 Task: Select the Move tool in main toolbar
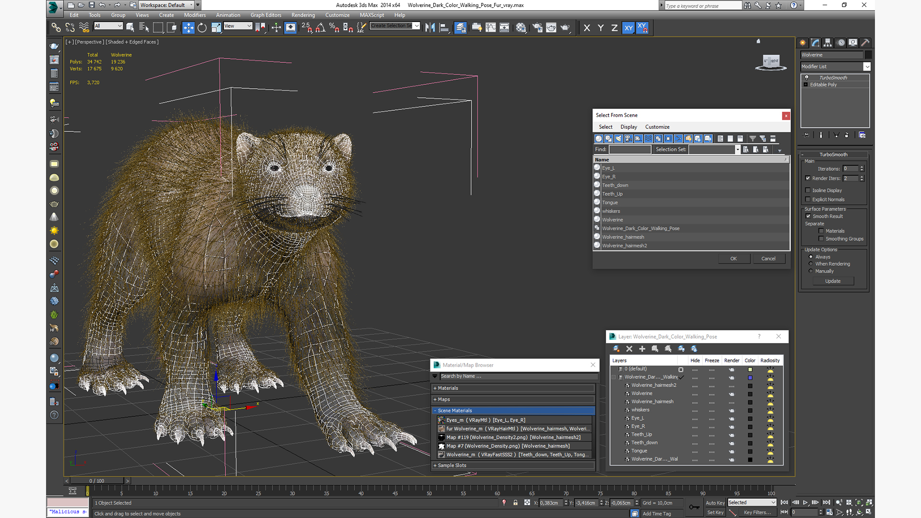click(x=189, y=28)
